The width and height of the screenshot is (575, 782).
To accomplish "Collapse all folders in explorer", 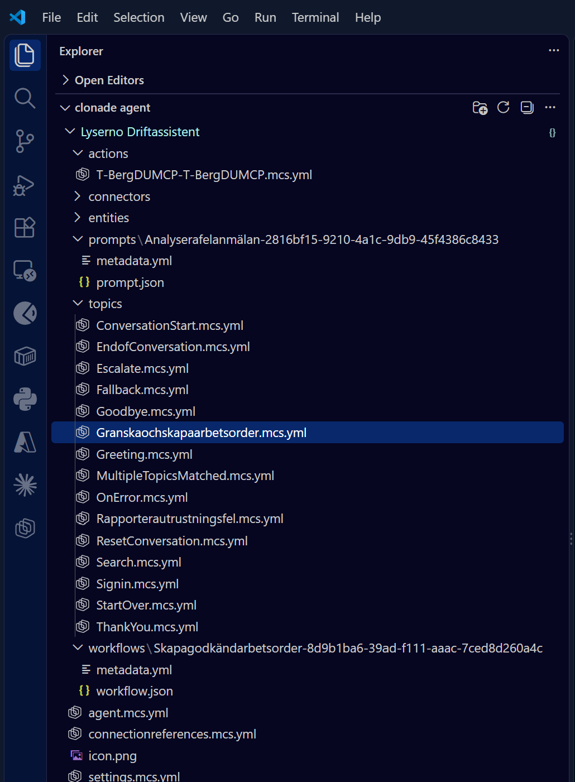I will (x=527, y=107).
